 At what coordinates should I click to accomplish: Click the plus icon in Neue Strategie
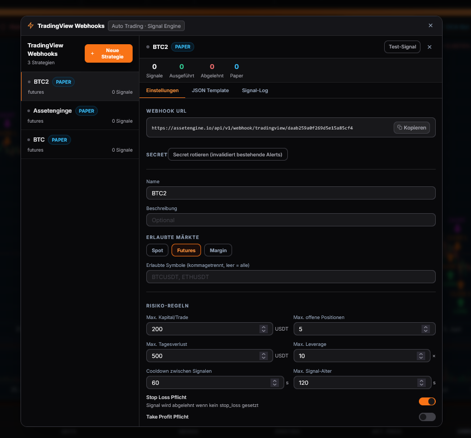click(x=92, y=54)
